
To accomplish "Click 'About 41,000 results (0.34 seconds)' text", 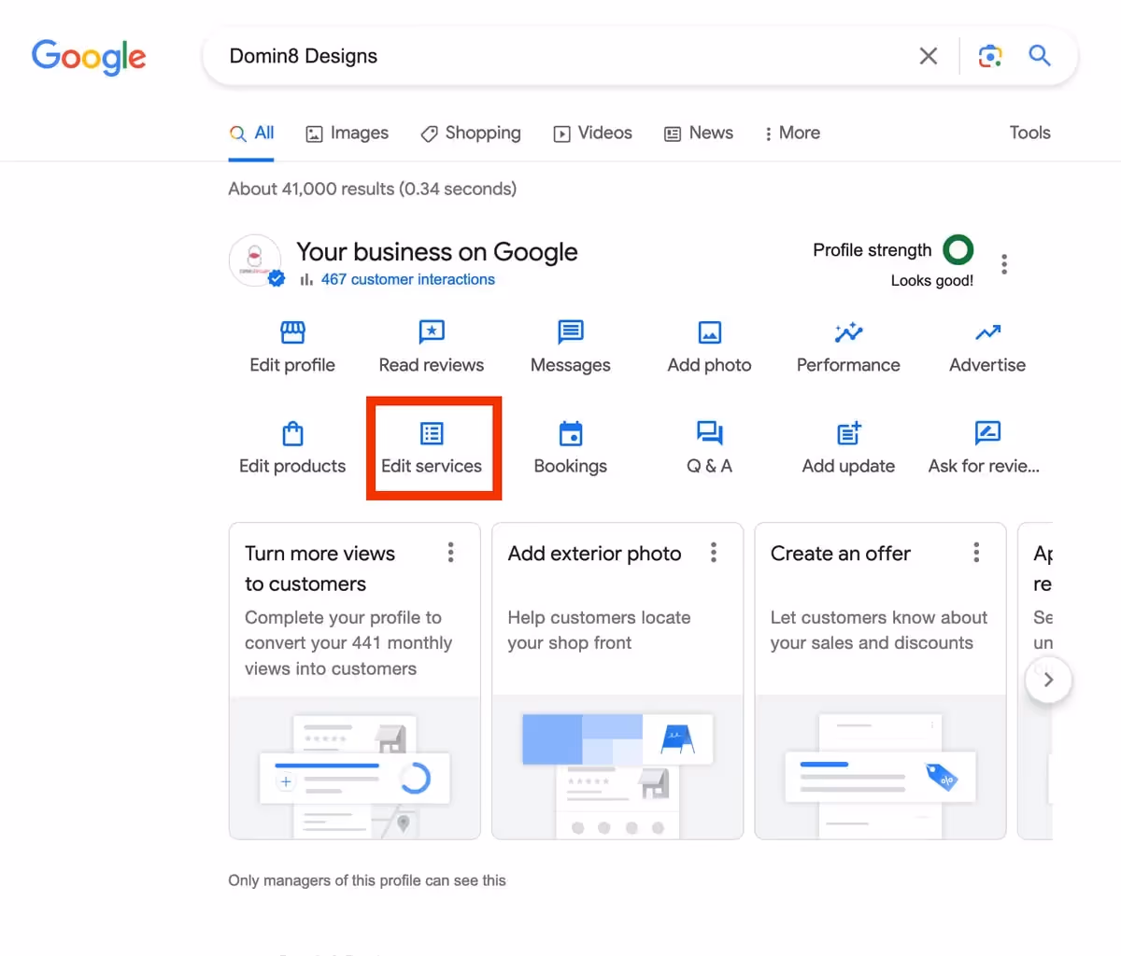I will click(x=373, y=189).
